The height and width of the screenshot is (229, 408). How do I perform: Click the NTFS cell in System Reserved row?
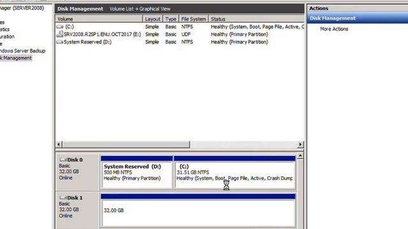pyautogui.click(x=187, y=42)
